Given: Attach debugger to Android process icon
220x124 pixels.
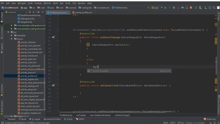Looking at the screenshot, I should point(187,8).
